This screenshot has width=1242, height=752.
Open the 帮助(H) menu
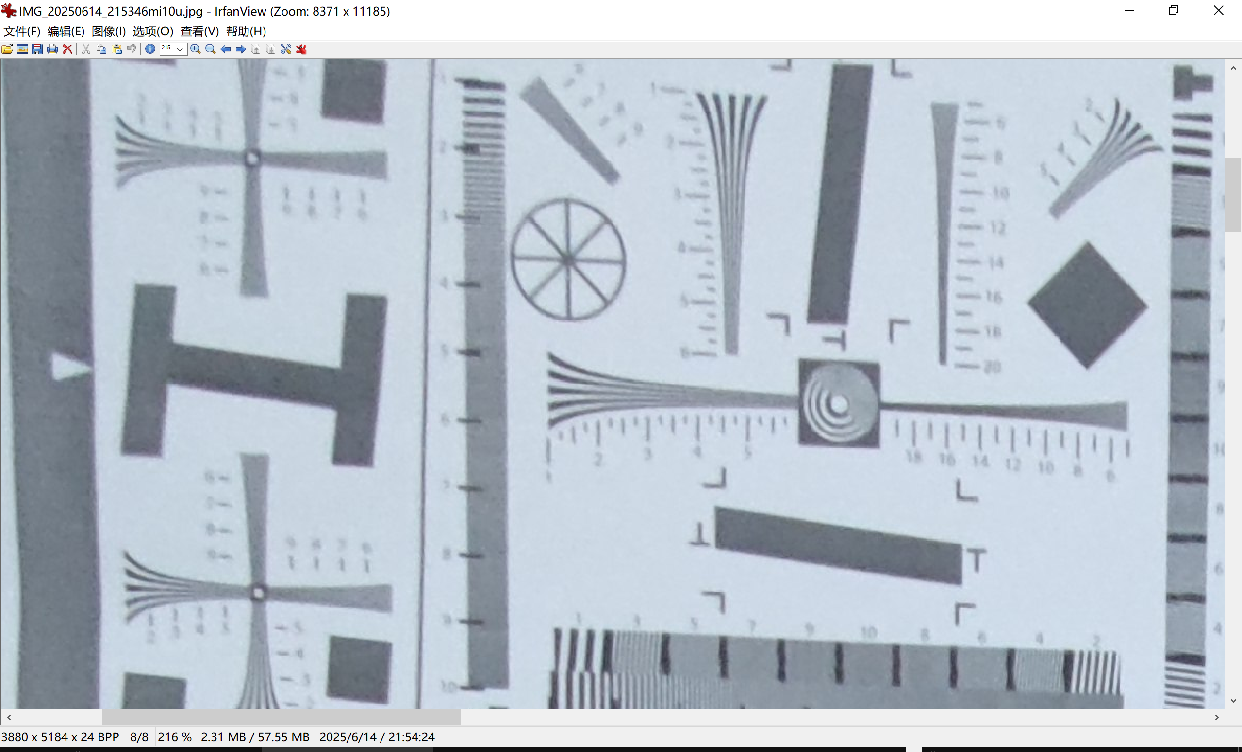[x=246, y=31]
